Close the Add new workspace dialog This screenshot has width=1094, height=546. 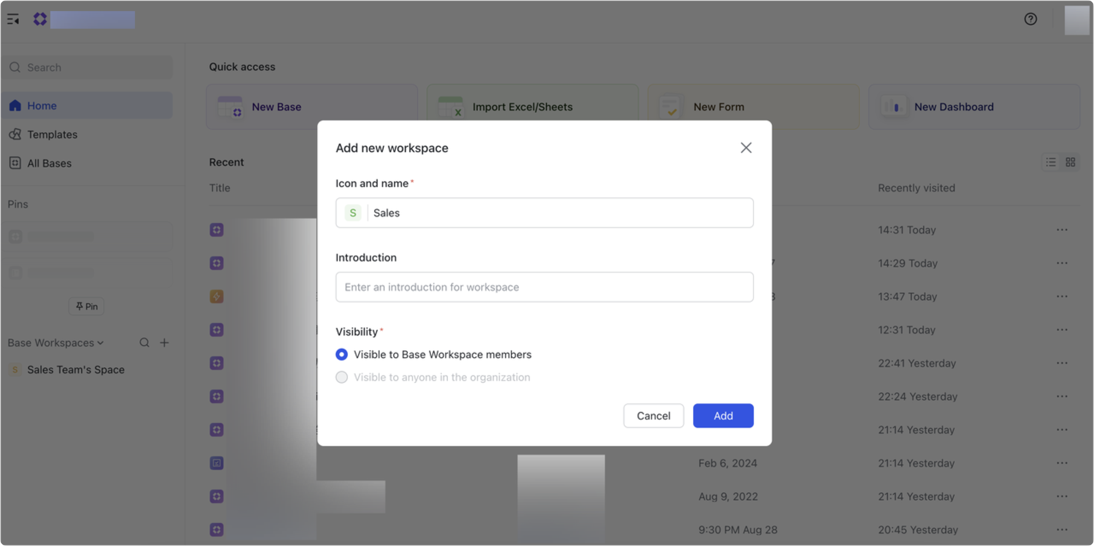pos(746,148)
